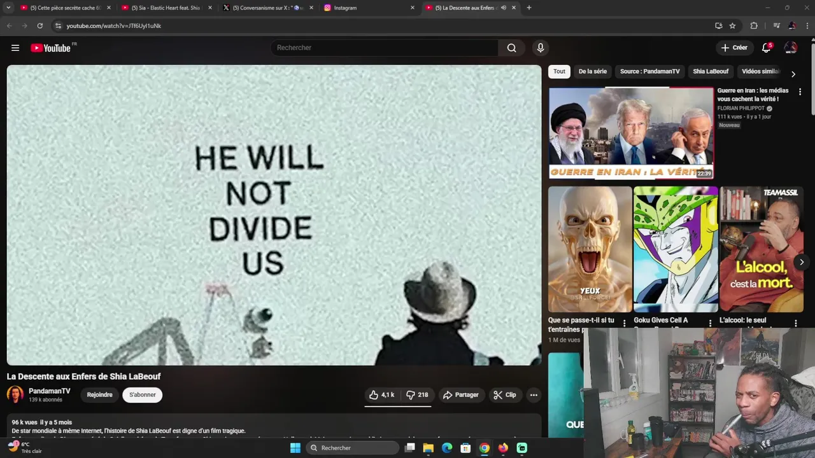Image resolution: width=815 pixels, height=458 pixels.
Task: Like the video with thumbs up
Action: 382,395
